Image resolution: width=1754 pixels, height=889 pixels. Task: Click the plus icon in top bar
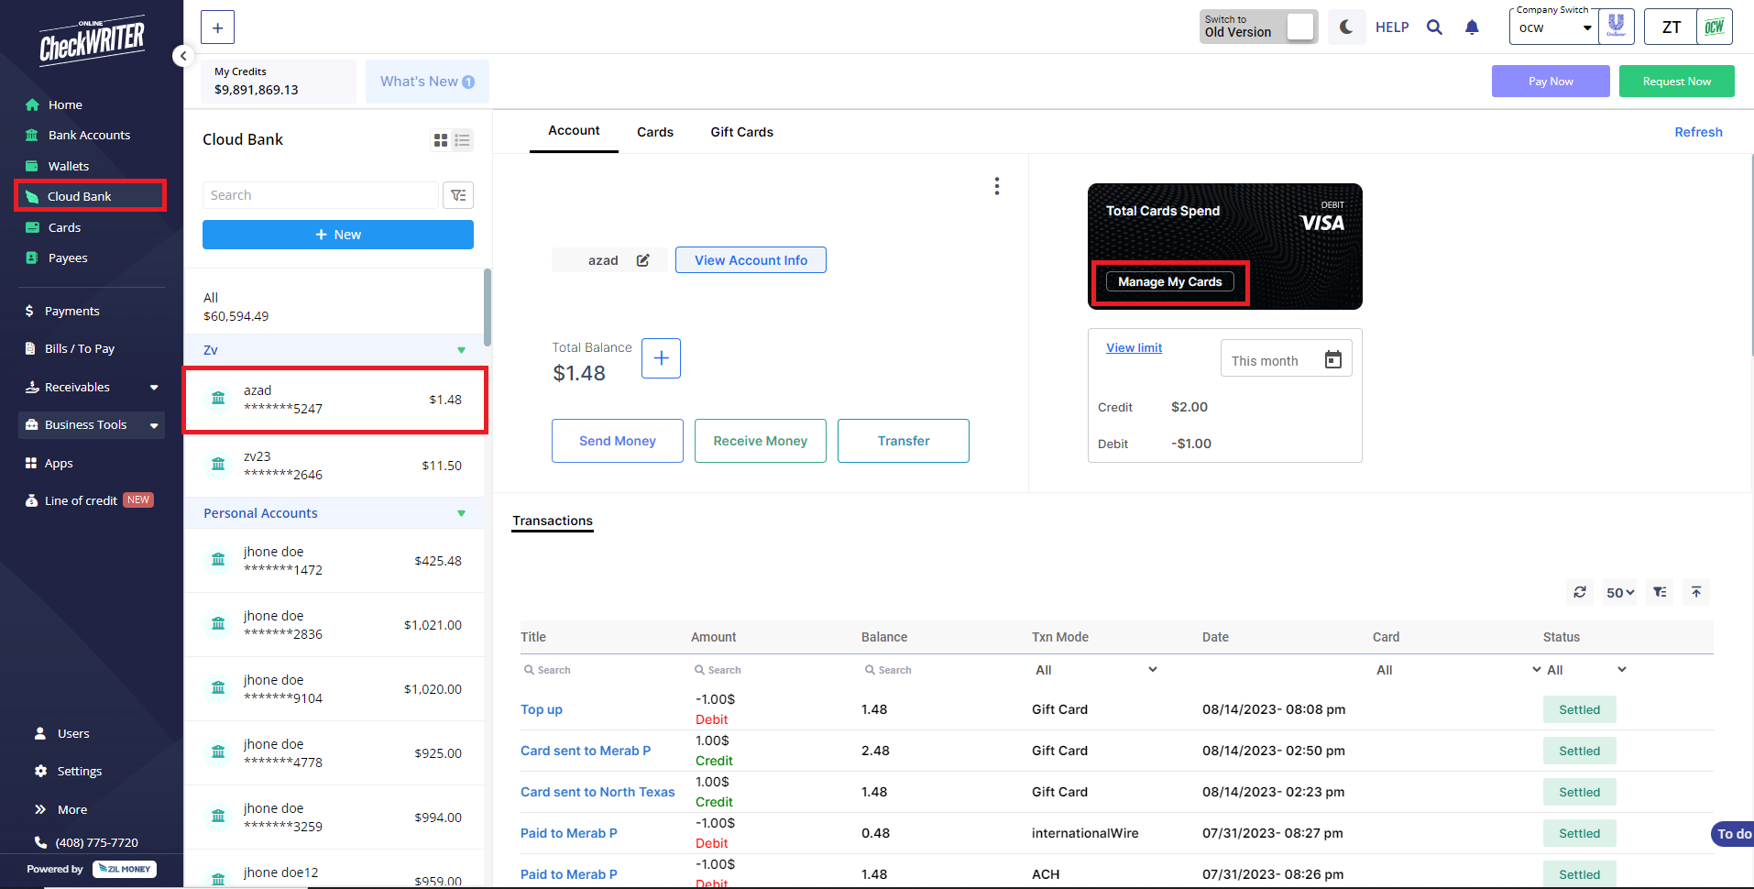(217, 27)
